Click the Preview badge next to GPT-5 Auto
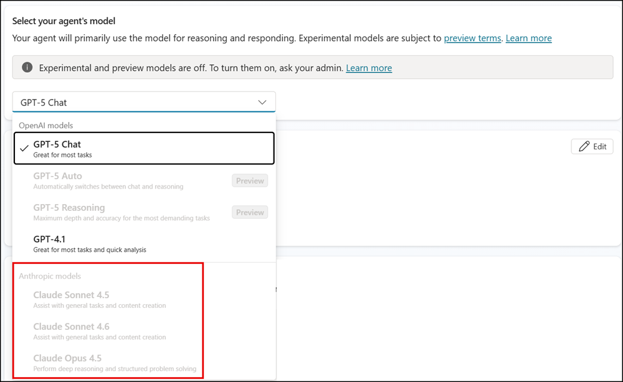623x382 pixels. (x=249, y=180)
